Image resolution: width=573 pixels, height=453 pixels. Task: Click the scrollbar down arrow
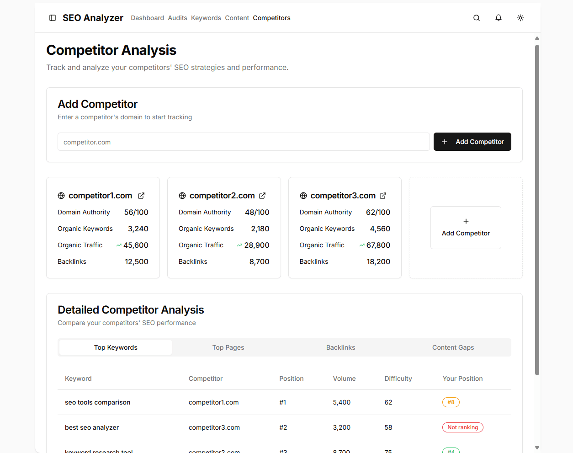click(537, 448)
